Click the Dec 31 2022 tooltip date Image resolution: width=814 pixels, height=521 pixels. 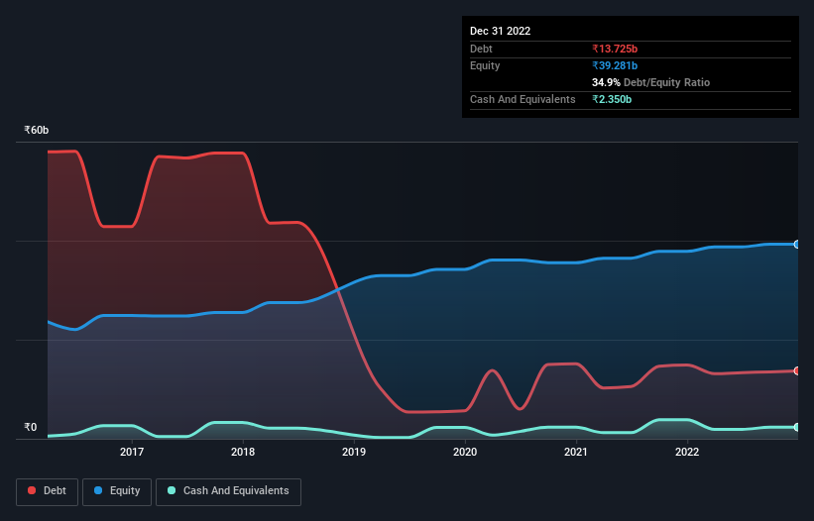(501, 31)
